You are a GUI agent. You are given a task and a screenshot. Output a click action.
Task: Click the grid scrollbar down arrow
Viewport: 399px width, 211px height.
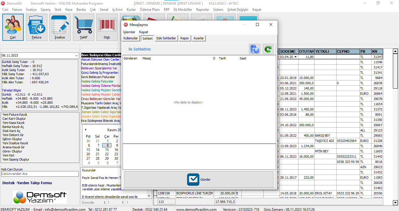pos(395,203)
